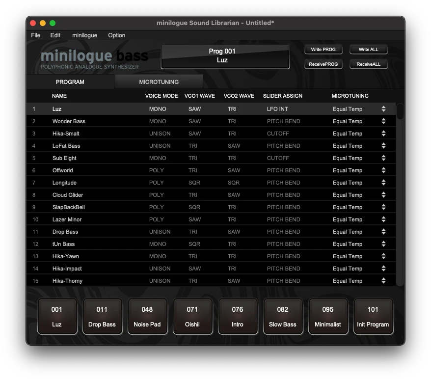Select the Lazer Minor program row
This screenshot has height=379, width=431.
point(211,219)
